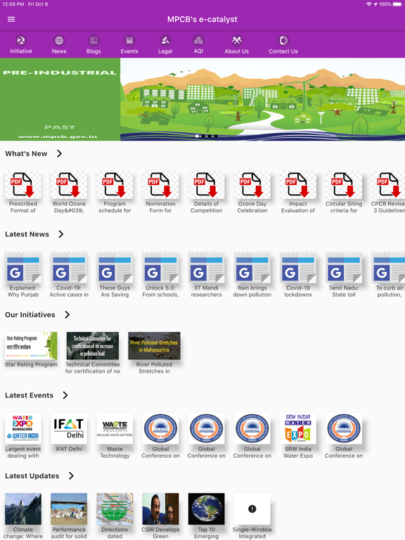Image resolution: width=405 pixels, height=540 pixels.
Task: Open the IFAT Delhi event
Action: point(69,428)
